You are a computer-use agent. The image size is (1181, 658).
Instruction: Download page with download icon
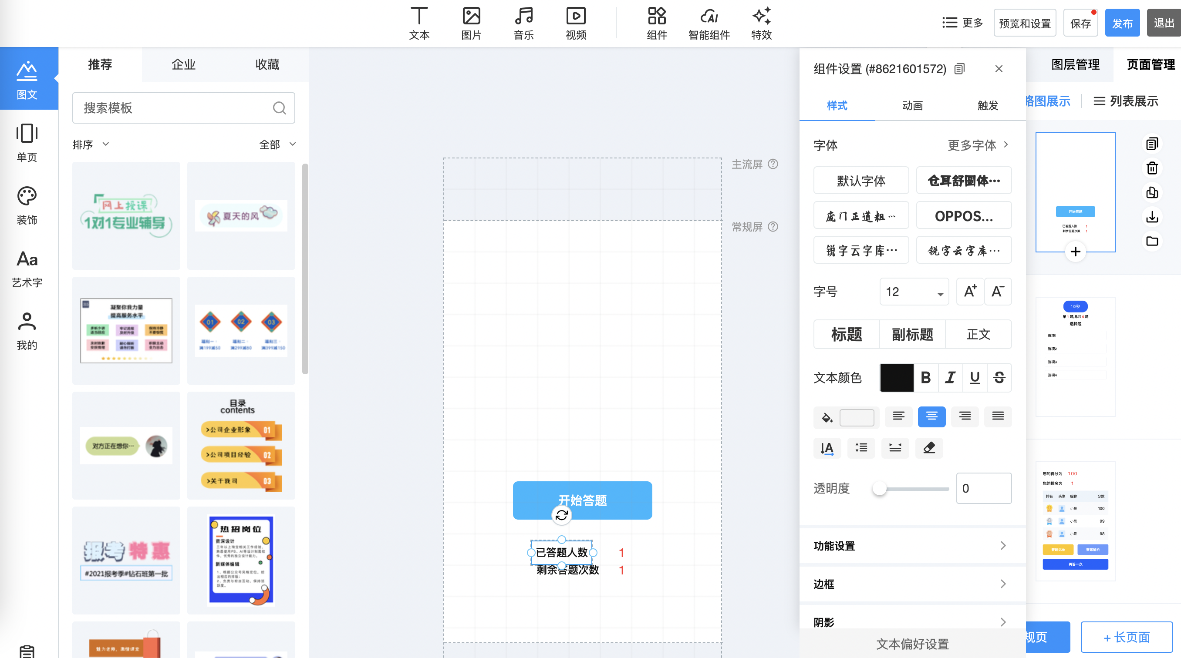[1152, 217]
